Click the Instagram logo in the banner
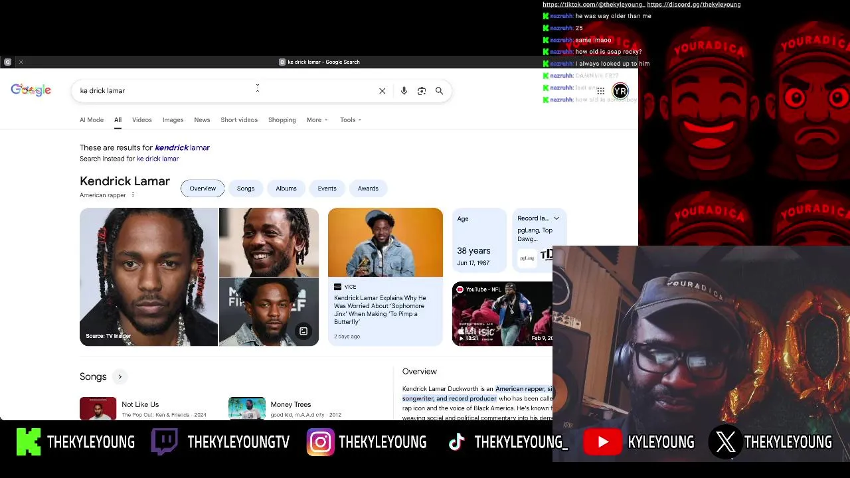850x478 pixels. (x=320, y=442)
